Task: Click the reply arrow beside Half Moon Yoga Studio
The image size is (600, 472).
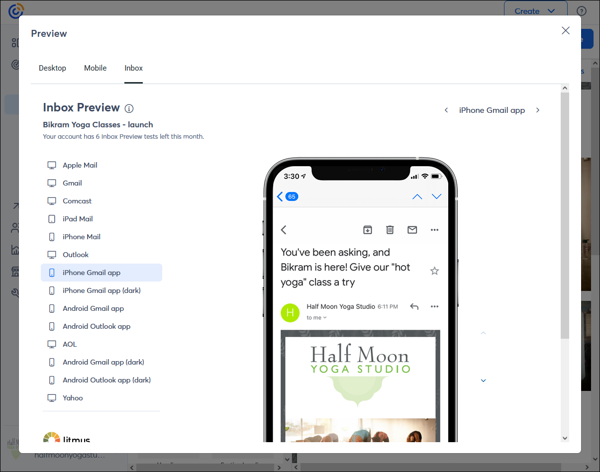Action: [414, 306]
